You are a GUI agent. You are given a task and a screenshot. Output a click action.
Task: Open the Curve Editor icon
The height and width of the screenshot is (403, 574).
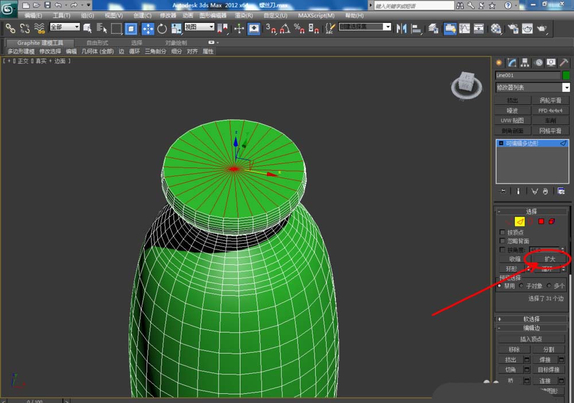pyautogui.click(x=464, y=28)
